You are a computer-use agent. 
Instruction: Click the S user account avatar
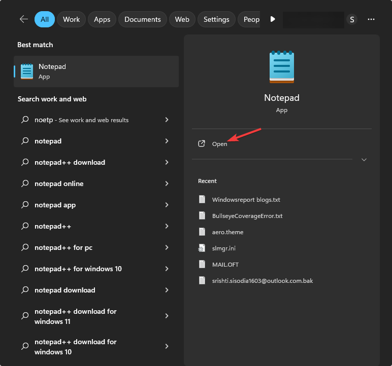352,19
